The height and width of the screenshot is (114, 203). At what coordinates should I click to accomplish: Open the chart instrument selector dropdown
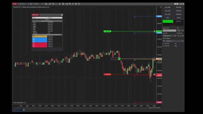tap(24, 4)
